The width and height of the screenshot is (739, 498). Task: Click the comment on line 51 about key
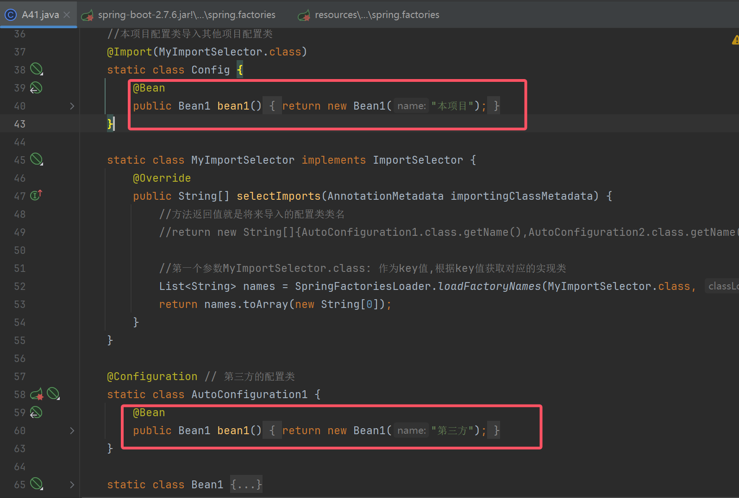click(x=363, y=268)
